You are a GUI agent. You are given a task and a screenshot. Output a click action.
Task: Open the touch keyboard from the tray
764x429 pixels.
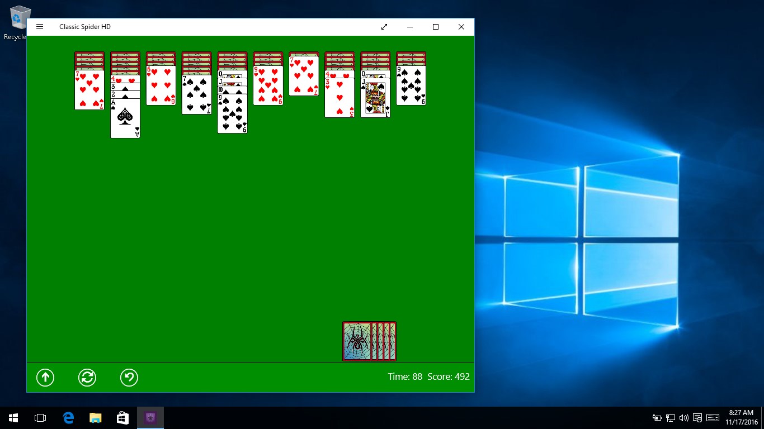(713, 418)
